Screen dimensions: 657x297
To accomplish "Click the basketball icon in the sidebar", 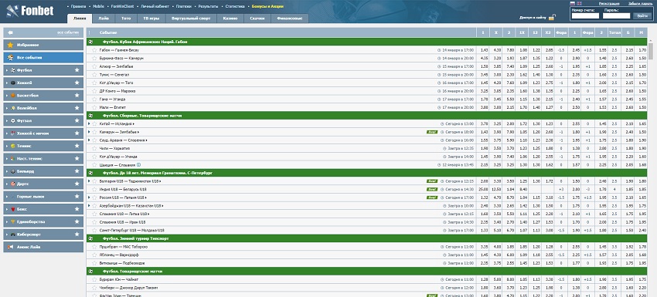I will [13, 96].
